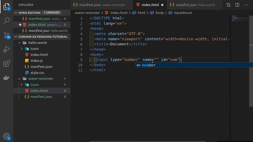Viewport: 253px width, 142px height.
Task: Click body breadcrumb segment
Action: tap(157, 13)
